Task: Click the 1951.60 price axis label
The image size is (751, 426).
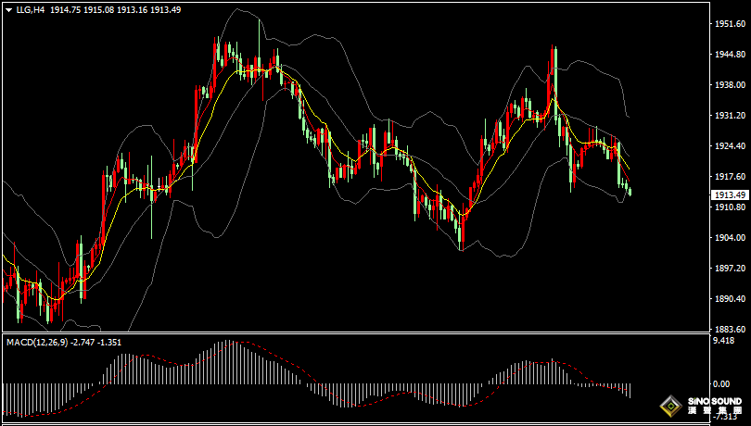Action: point(729,23)
